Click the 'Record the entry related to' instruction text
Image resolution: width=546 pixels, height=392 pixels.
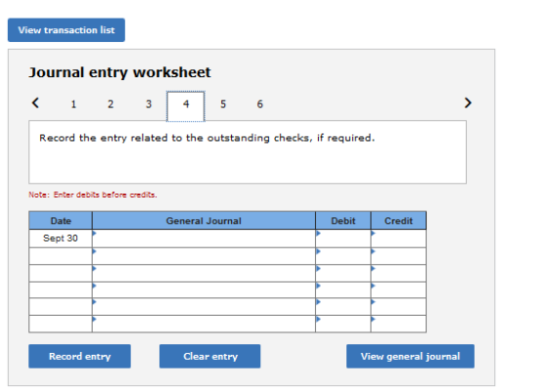tap(207, 138)
